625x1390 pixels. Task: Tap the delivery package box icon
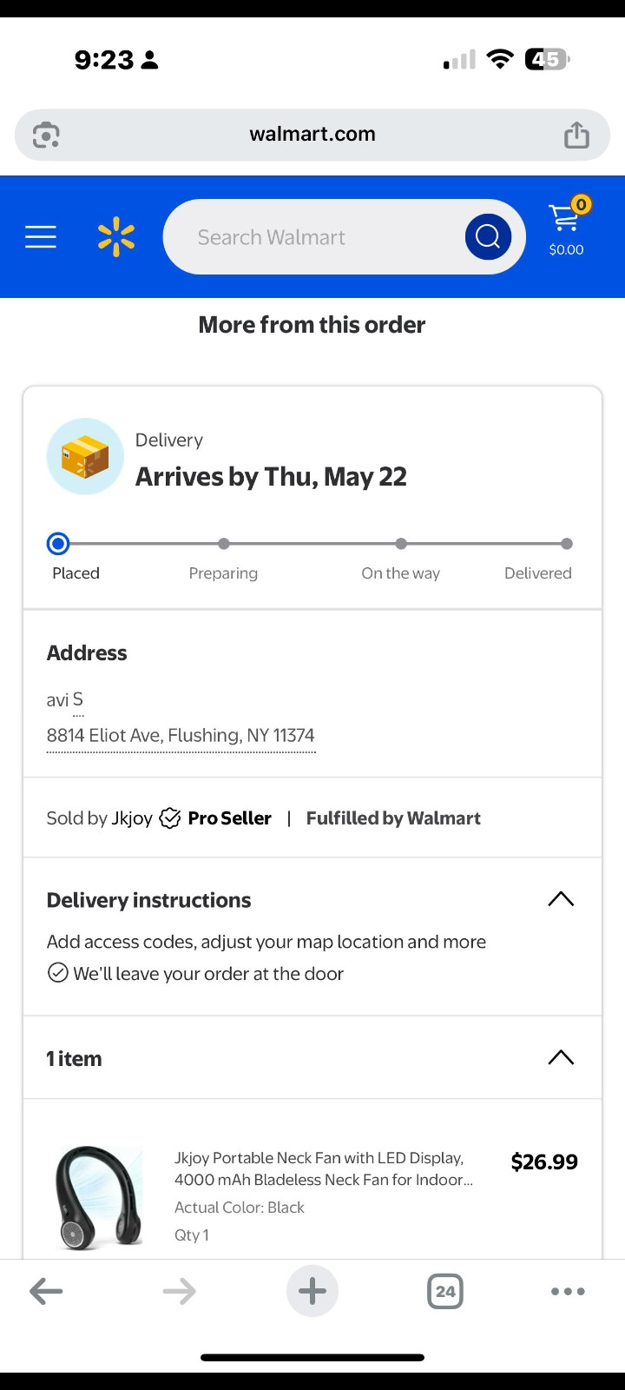click(85, 457)
